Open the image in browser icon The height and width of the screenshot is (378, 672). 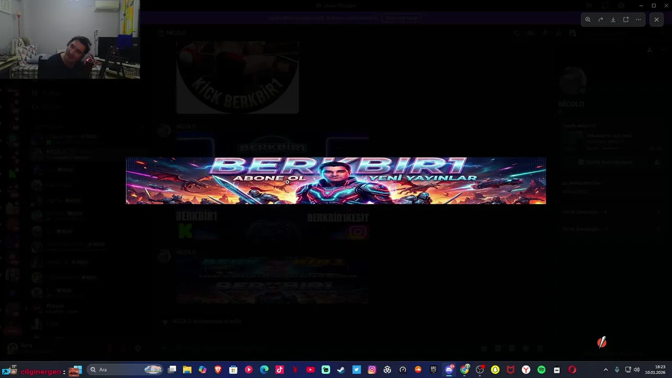(x=626, y=19)
